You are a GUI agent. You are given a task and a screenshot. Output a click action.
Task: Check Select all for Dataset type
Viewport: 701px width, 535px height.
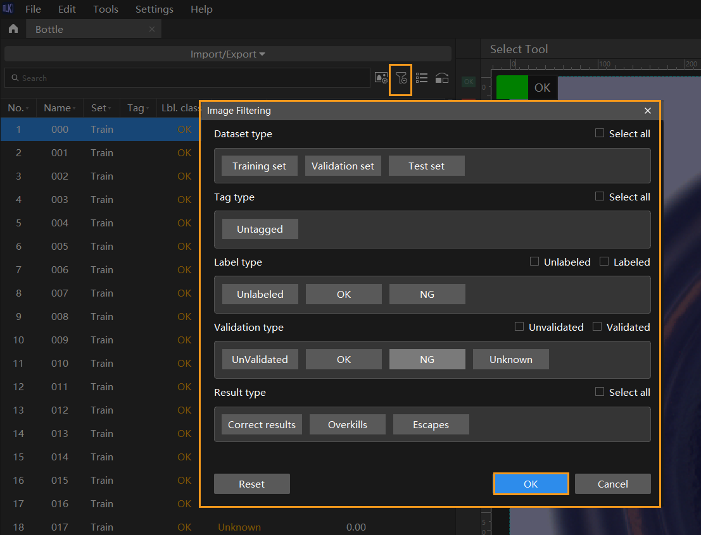point(600,133)
